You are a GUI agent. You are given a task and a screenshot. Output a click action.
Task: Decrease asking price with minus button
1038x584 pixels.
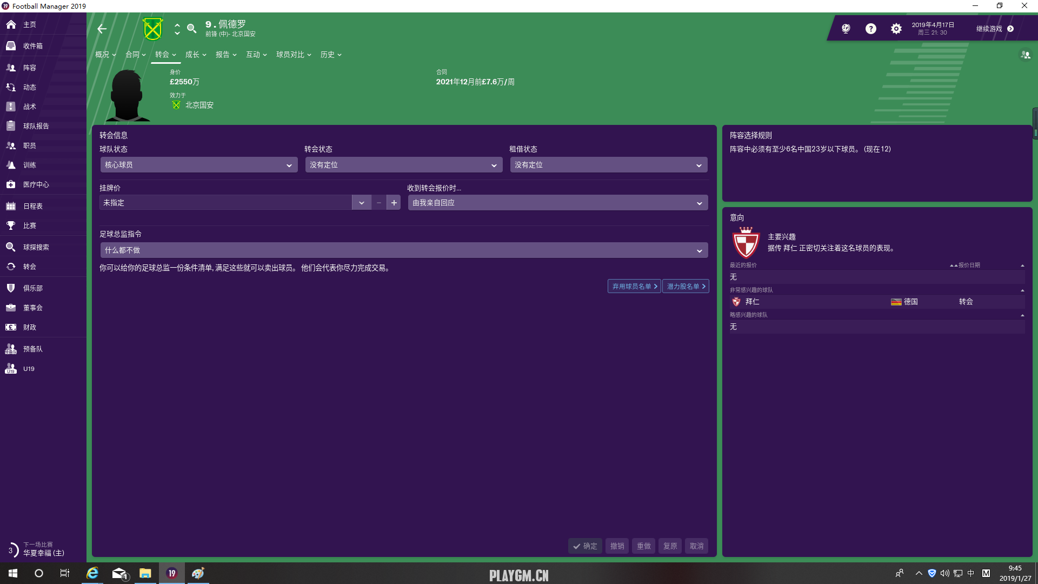pos(379,203)
